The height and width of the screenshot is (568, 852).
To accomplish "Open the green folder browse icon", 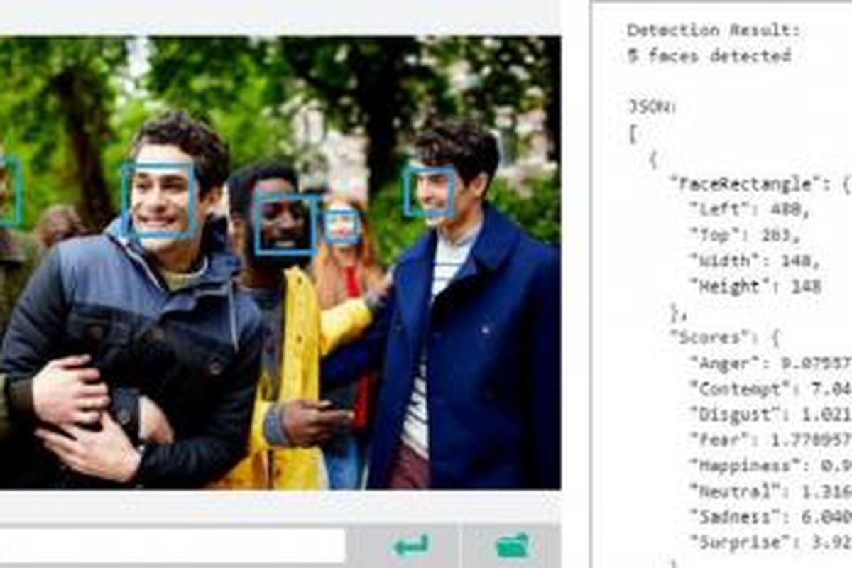I will (513, 545).
